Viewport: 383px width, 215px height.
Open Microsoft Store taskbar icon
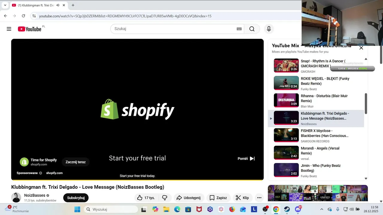point(188,209)
